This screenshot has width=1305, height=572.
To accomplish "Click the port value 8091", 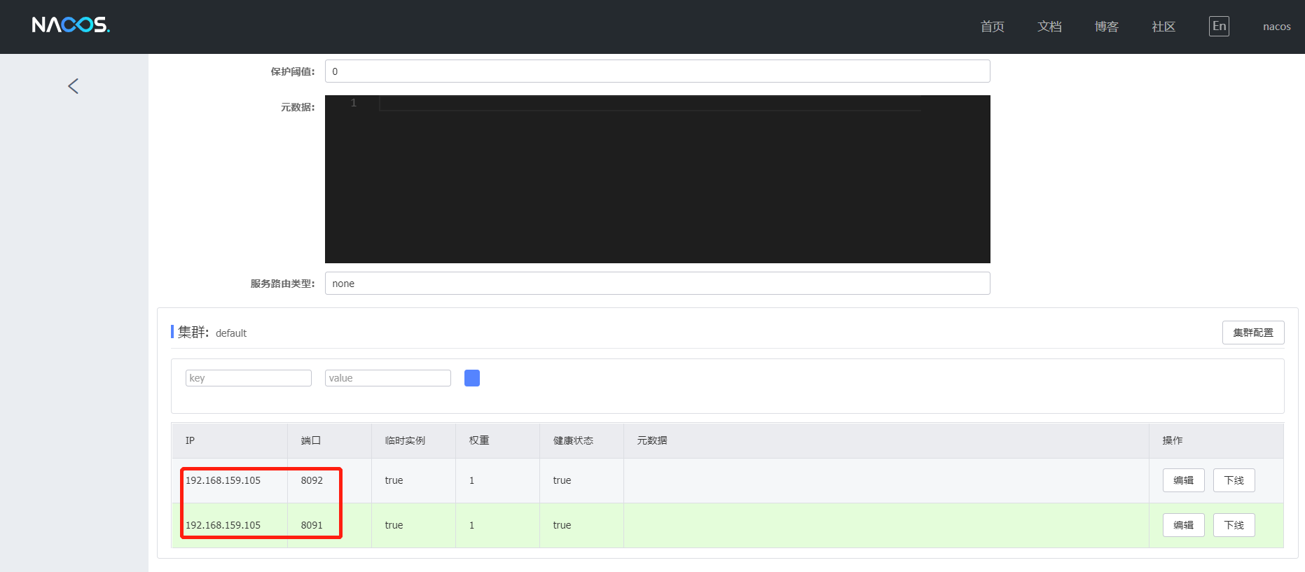I will pos(312,525).
